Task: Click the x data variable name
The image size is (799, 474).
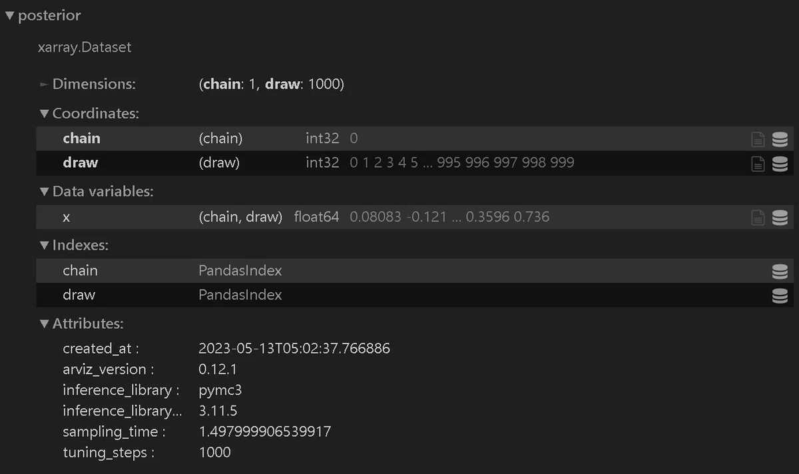Action: pos(66,217)
